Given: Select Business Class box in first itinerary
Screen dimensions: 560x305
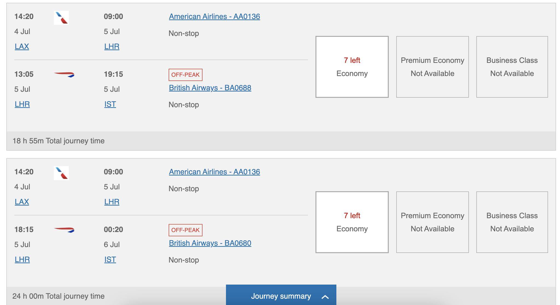Looking at the screenshot, I should coord(512,67).
